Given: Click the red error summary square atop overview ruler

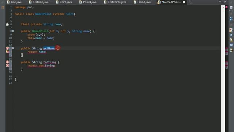Looking at the screenshot, I should 227,7.
